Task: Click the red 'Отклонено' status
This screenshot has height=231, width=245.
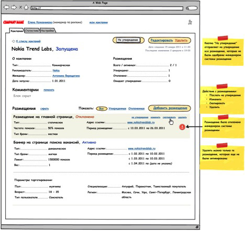Action: coord(85,117)
